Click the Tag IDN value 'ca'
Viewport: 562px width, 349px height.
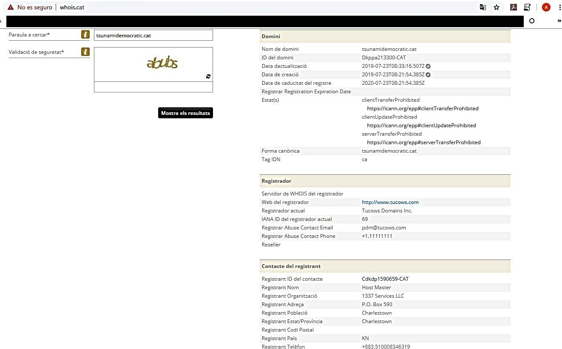tap(364, 159)
